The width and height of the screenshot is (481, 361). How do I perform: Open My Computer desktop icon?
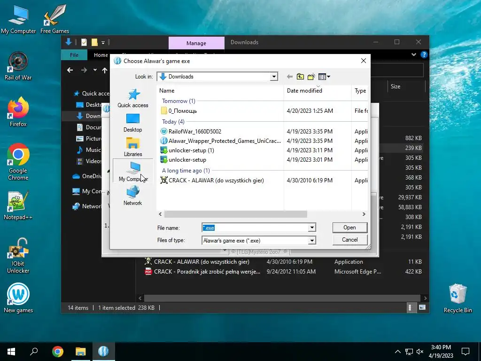18,19
